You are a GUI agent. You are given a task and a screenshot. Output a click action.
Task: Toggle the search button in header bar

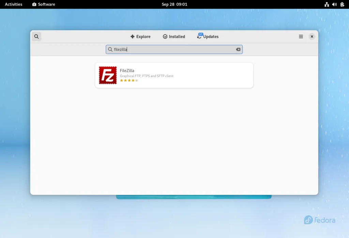36,36
